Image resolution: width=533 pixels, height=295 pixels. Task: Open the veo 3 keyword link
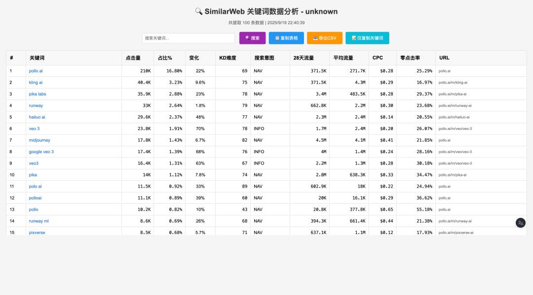[35, 129]
